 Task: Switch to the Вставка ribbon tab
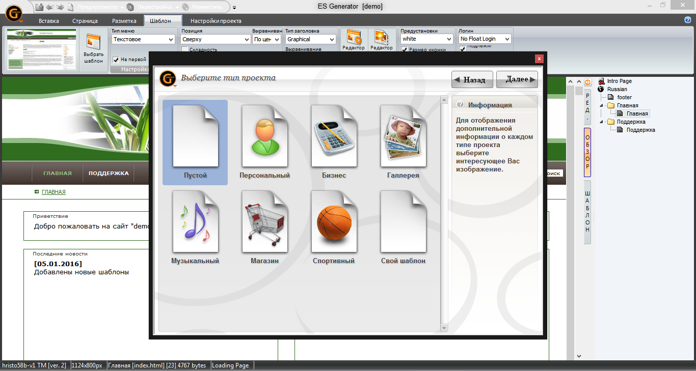49,21
